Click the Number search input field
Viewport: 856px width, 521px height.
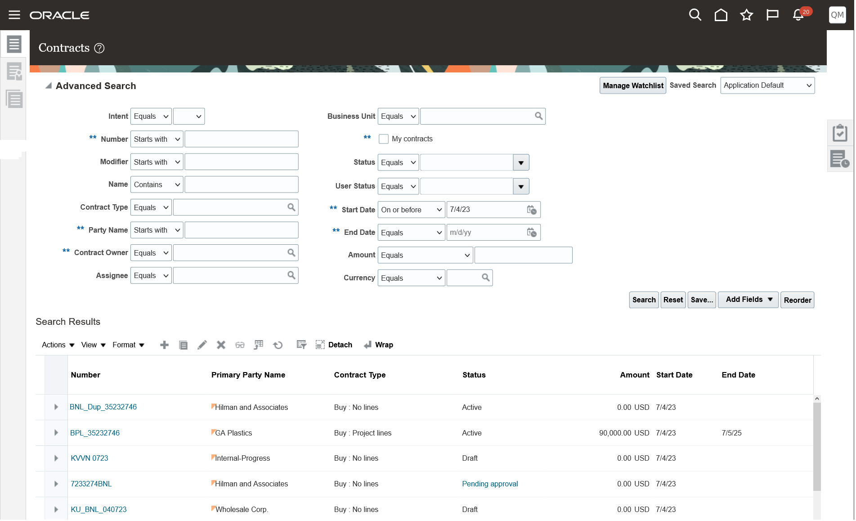[241, 139]
